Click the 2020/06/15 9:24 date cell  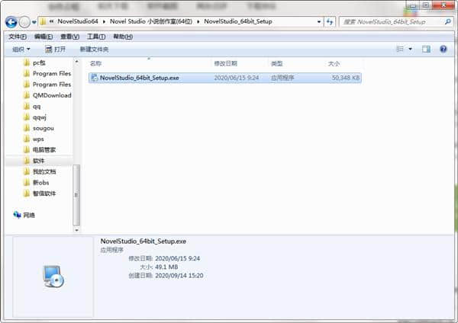click(x=237, y=78)
